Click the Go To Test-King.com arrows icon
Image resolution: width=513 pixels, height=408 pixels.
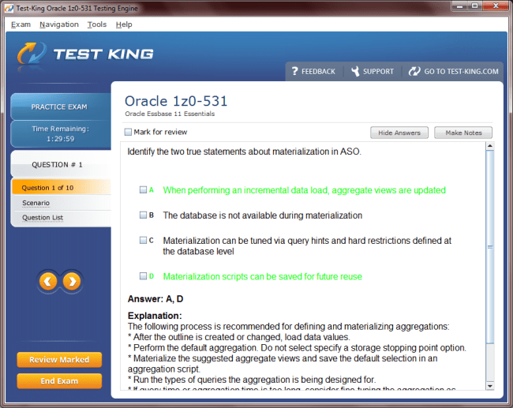414,71
